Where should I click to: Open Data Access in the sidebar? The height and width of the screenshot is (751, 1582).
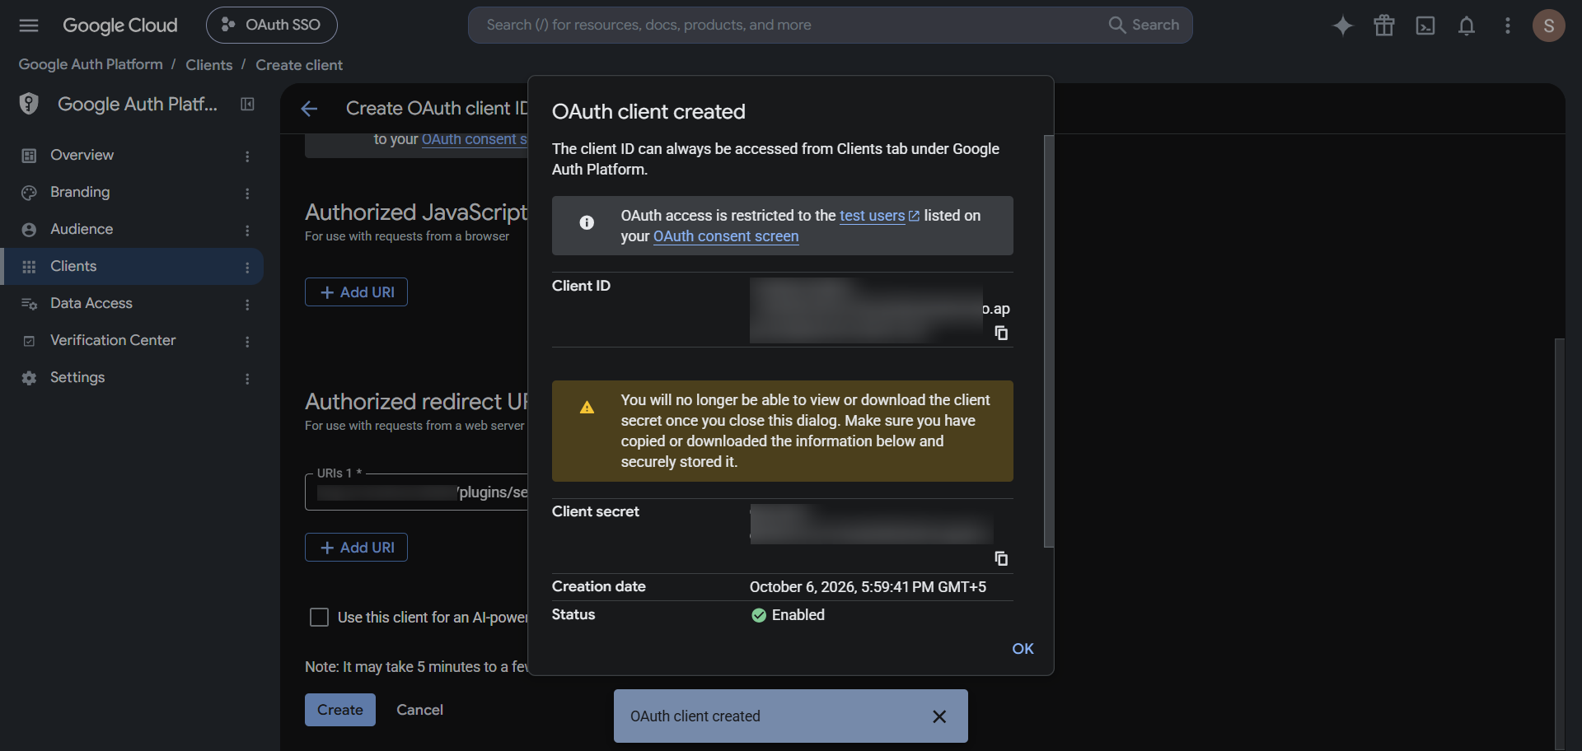click(91, 303)
